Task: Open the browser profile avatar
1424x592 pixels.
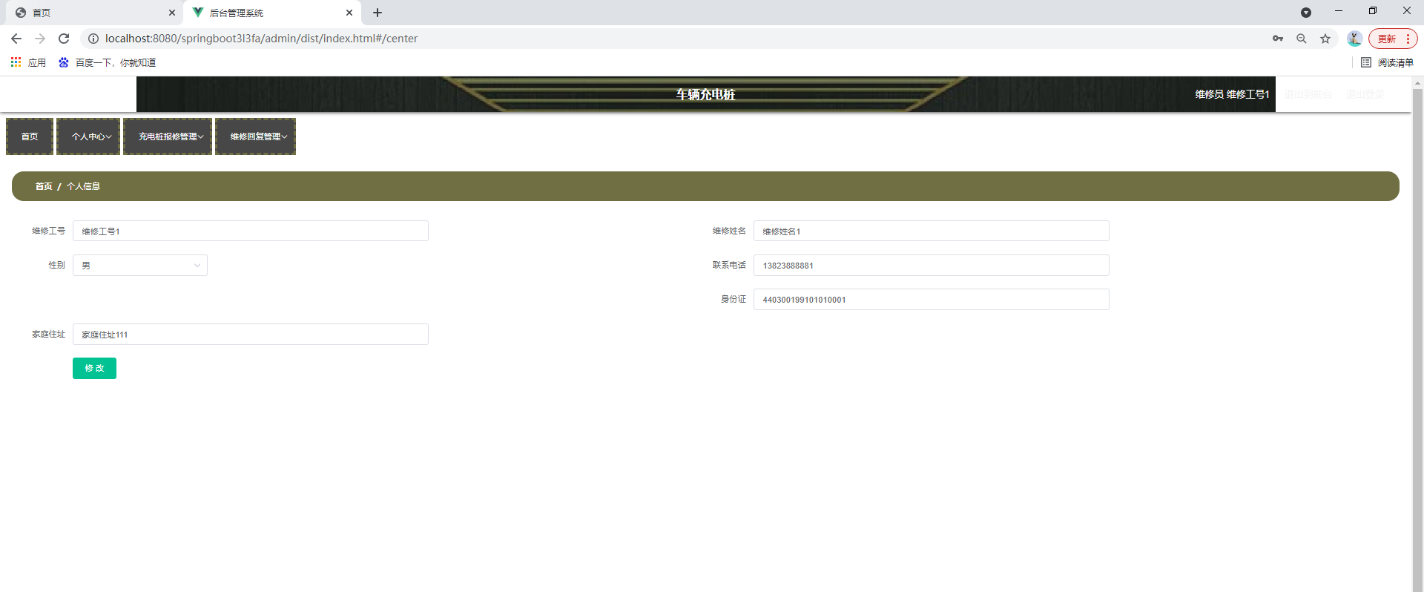Action: click(x=1354, y=39)
